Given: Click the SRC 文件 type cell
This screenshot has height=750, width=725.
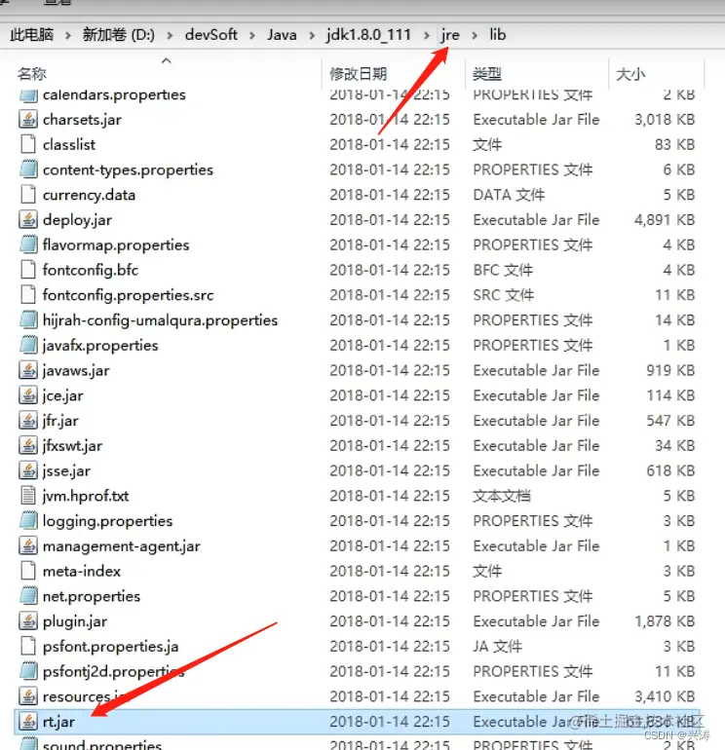Looking at the screenshot, I should 504,295.
